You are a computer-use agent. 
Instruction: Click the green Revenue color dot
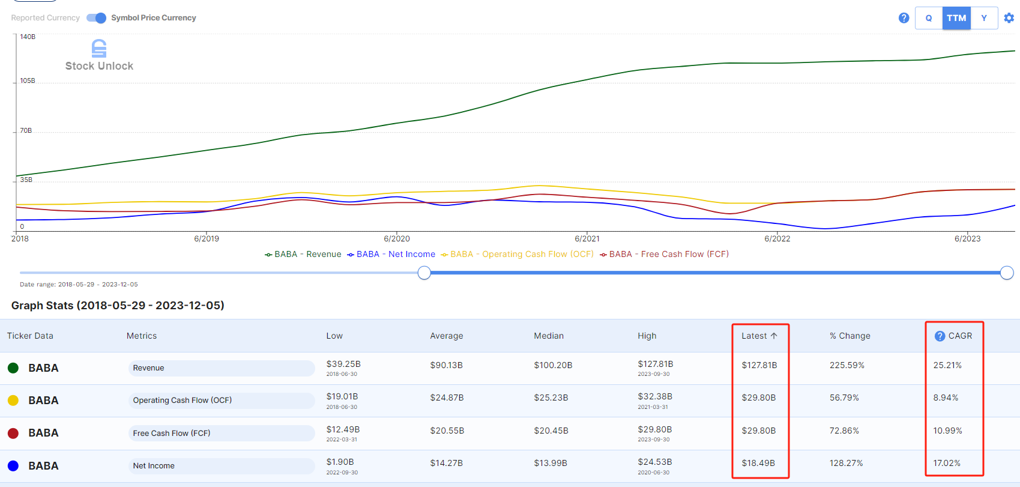(13, 368)
